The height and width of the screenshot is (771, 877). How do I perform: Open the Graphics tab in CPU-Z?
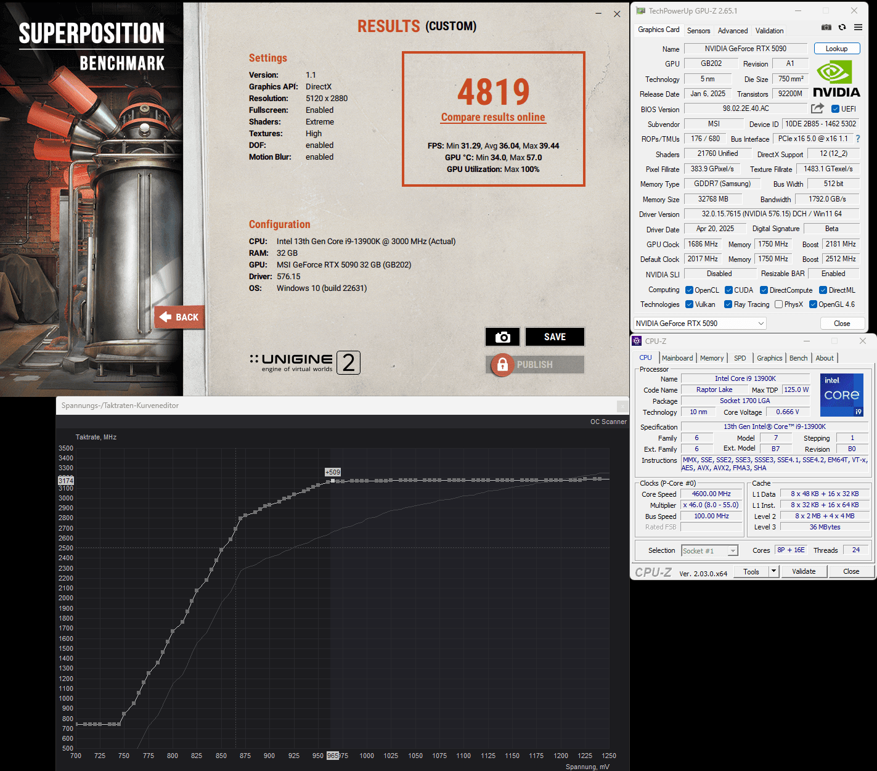pos(769,358)
